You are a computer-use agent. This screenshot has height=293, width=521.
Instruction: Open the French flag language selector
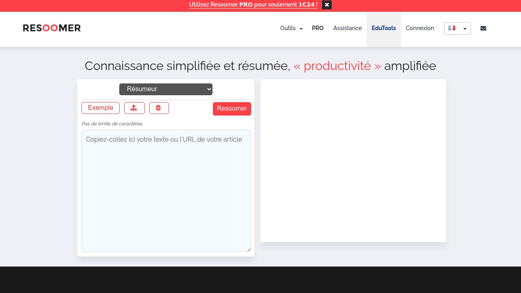pyautogui.click(x=458, y=28)
